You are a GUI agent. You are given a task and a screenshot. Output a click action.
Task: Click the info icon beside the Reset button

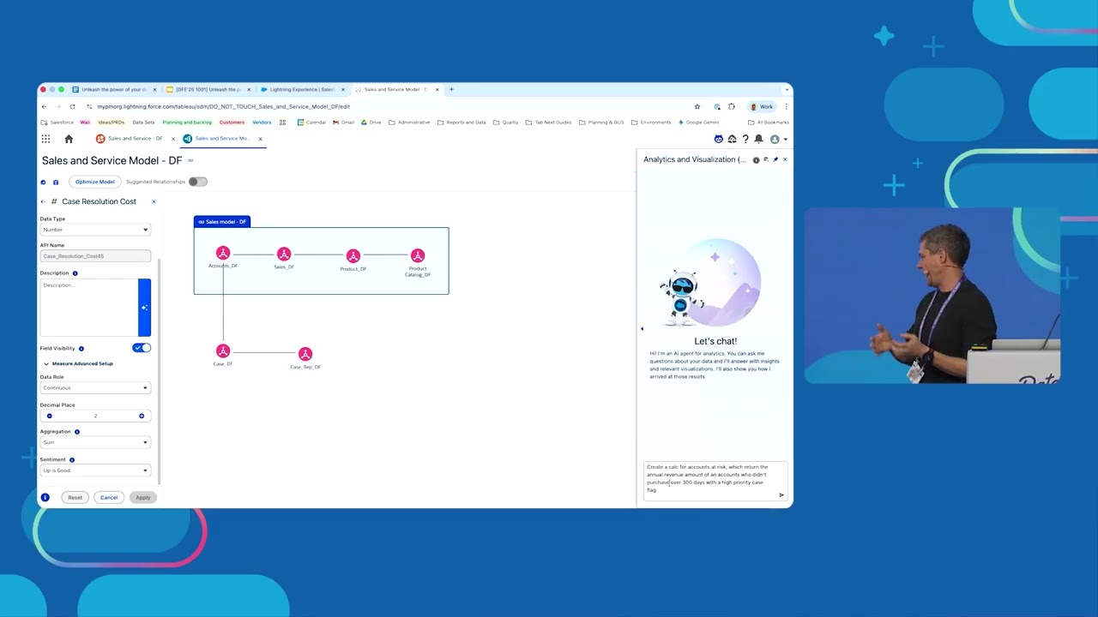click(45, 497)
